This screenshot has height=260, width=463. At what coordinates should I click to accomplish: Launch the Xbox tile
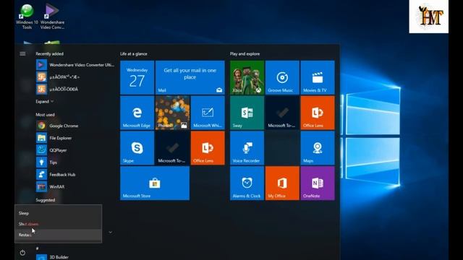247,77
